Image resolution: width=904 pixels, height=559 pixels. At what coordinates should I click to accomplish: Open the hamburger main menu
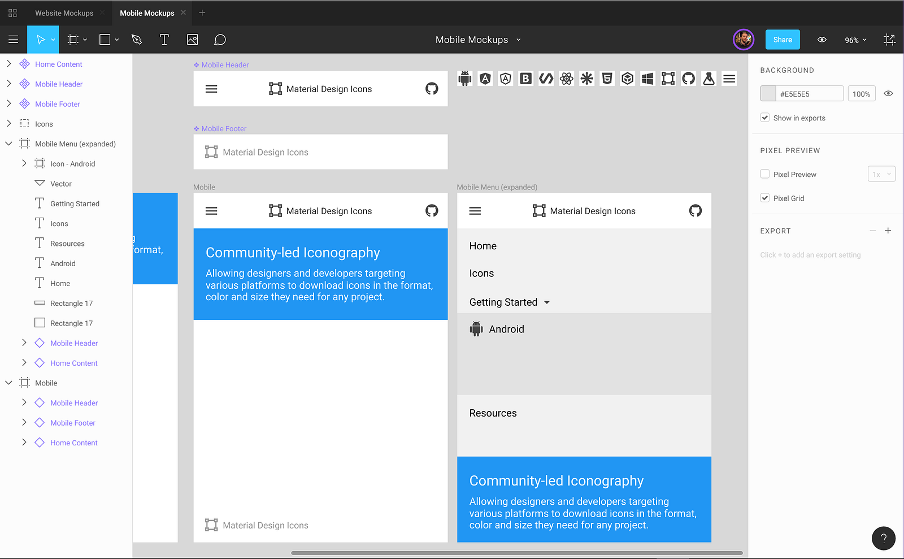click(x=14, y=40)
